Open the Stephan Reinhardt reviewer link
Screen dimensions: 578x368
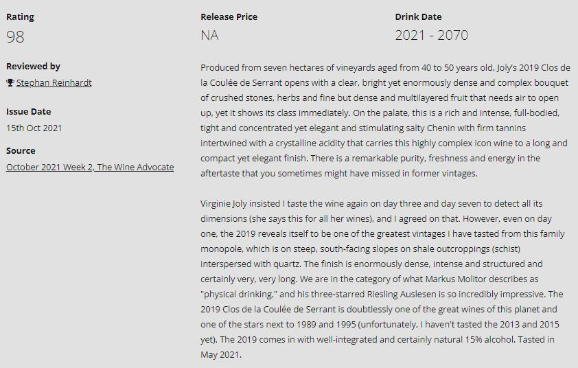[54, 82]
